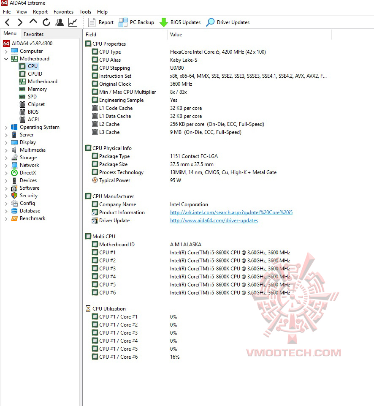Check for BIOS Updates
The height and width of the screenshot is (406, 374).
[x=180, y=22]
